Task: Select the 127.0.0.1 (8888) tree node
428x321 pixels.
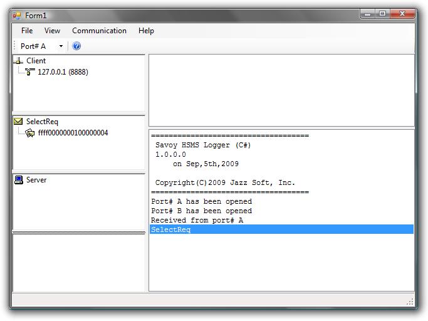Action: pos(63,72)
